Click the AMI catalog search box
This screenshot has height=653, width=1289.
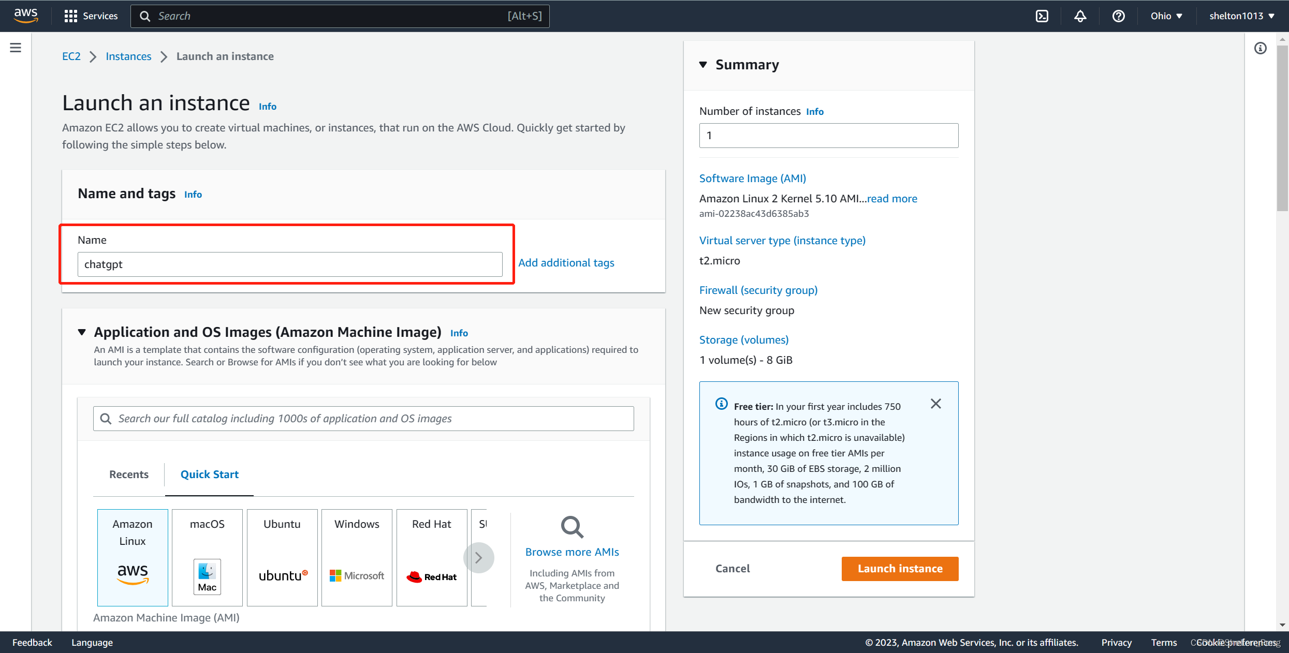[x=363, y=419]
